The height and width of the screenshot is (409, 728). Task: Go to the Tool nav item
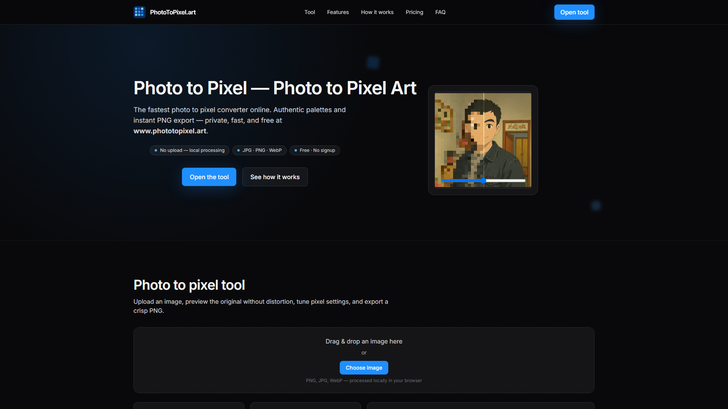(x=309, y=12)
